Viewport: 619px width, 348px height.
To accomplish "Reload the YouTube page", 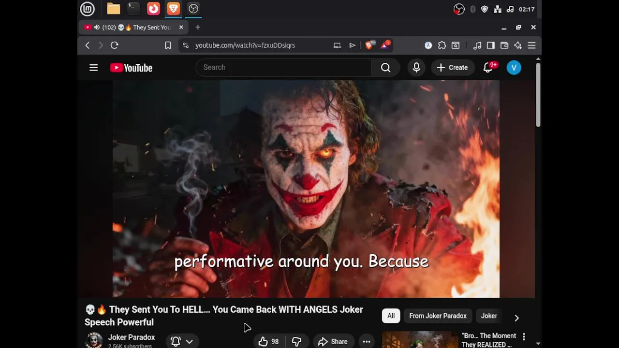I will tap(115, 45).
